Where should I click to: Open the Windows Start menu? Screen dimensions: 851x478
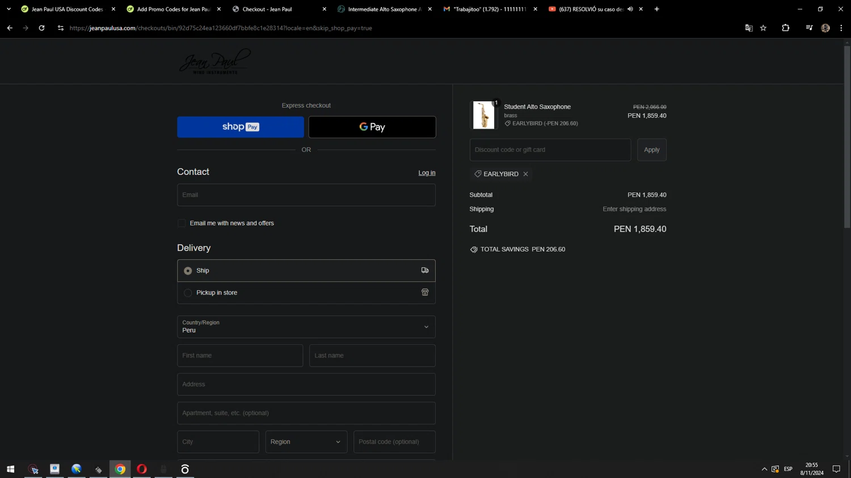tap(10, 469)
